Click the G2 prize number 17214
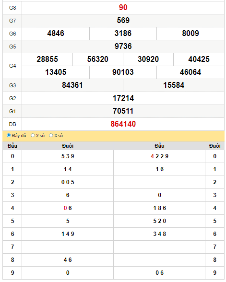 [x=123, y=98]
